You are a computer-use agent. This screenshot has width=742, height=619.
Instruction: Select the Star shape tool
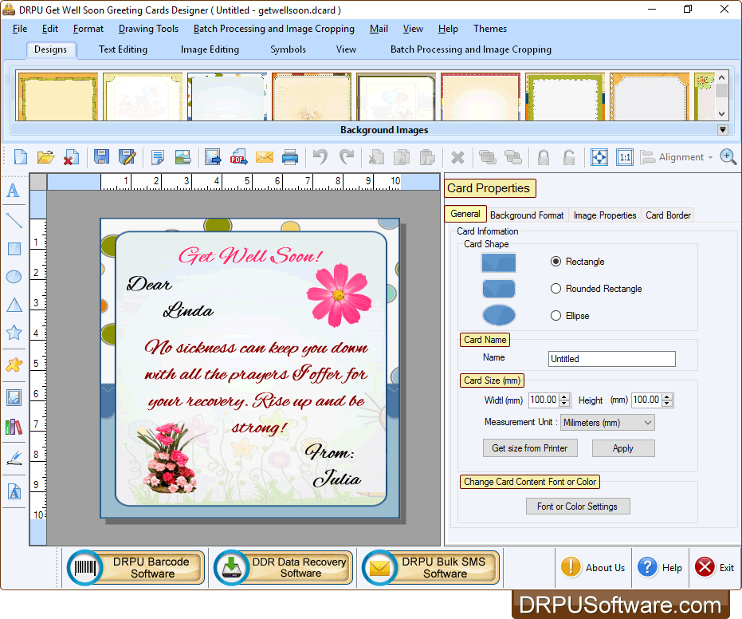[14, 333]
